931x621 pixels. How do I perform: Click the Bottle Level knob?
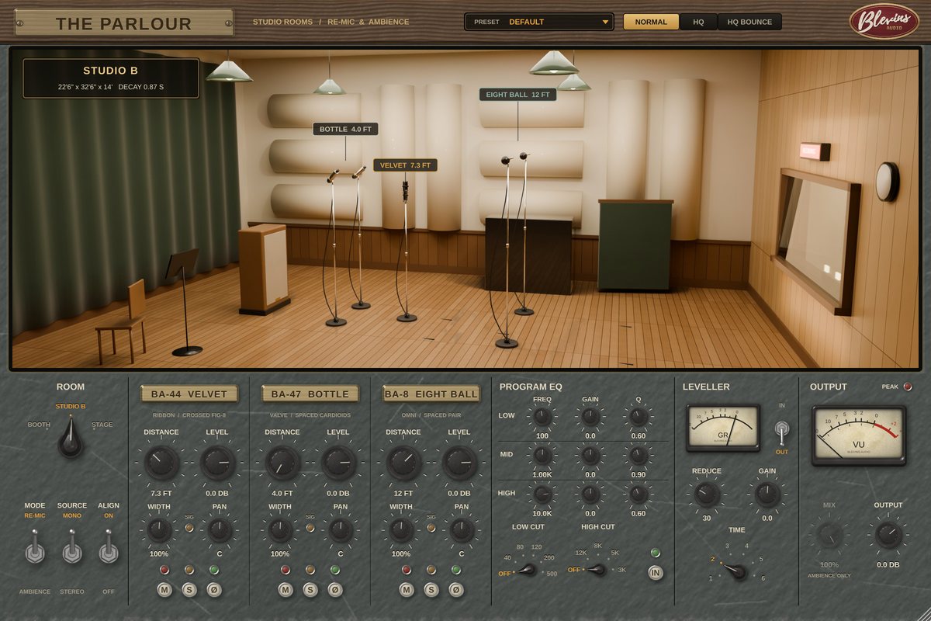click(x=338, y=463)
